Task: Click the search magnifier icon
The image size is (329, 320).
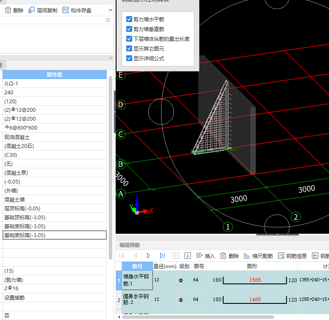Action: point(108,20)
